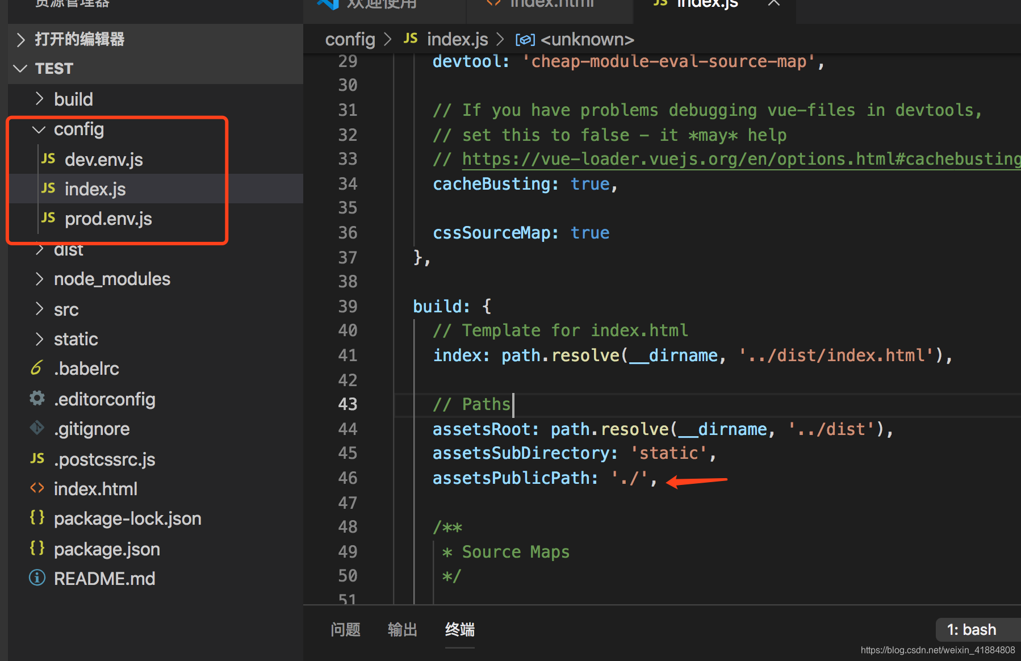Screen dimensions: 1021x661
Task: Open the 问题 panel tab
Action: [x=345, y=630]
